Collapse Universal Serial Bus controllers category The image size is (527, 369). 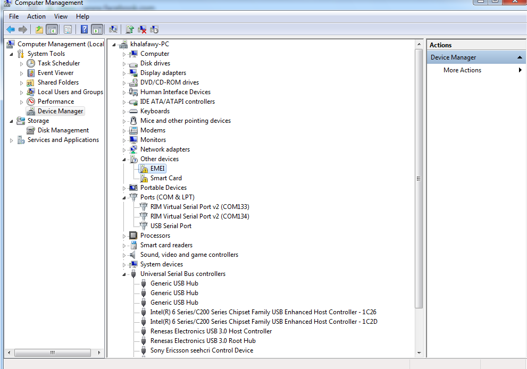pyautogui.click(x=124, y=274)
